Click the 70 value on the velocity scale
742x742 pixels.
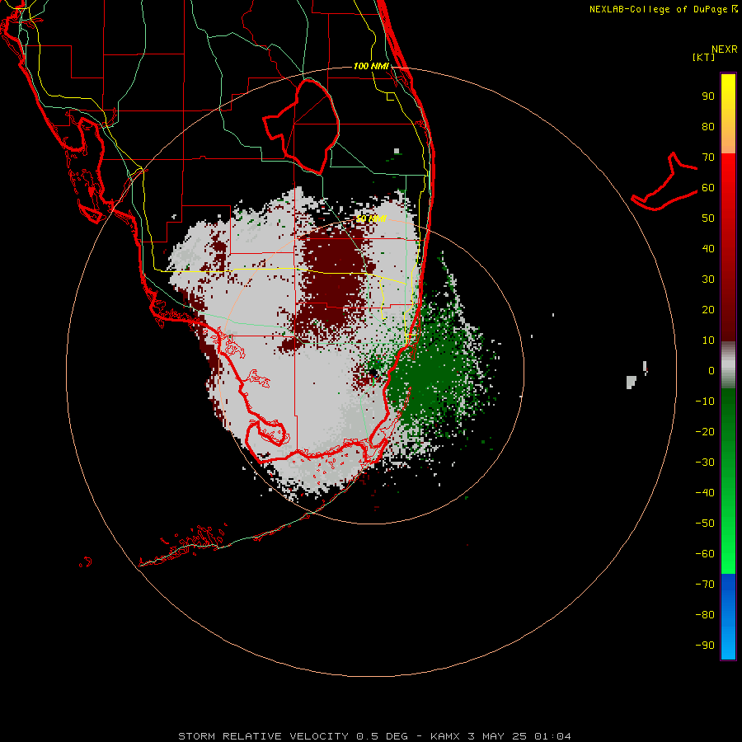click(708, 157)
